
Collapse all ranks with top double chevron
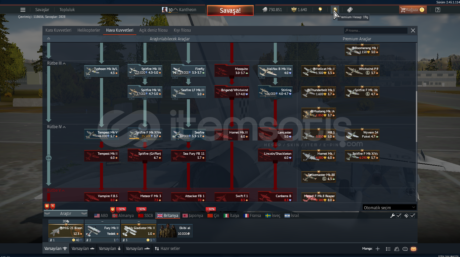pyautogui.click(x=48, y=39)
